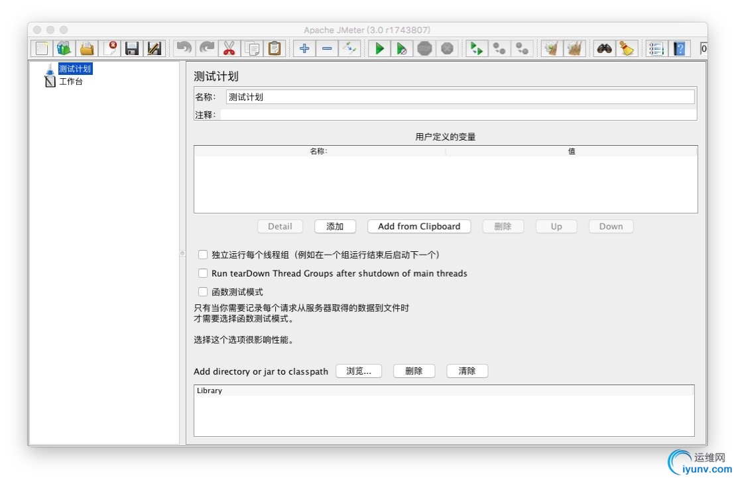
Task: Click Add from Clipboard button
Action: [x=418, y=226]
